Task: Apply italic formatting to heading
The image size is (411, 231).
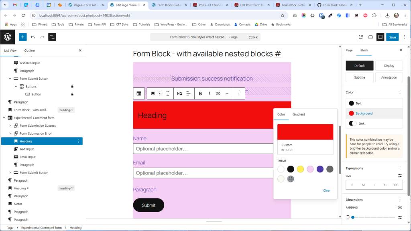Action: pyautogui.click(x=209, y=93)
